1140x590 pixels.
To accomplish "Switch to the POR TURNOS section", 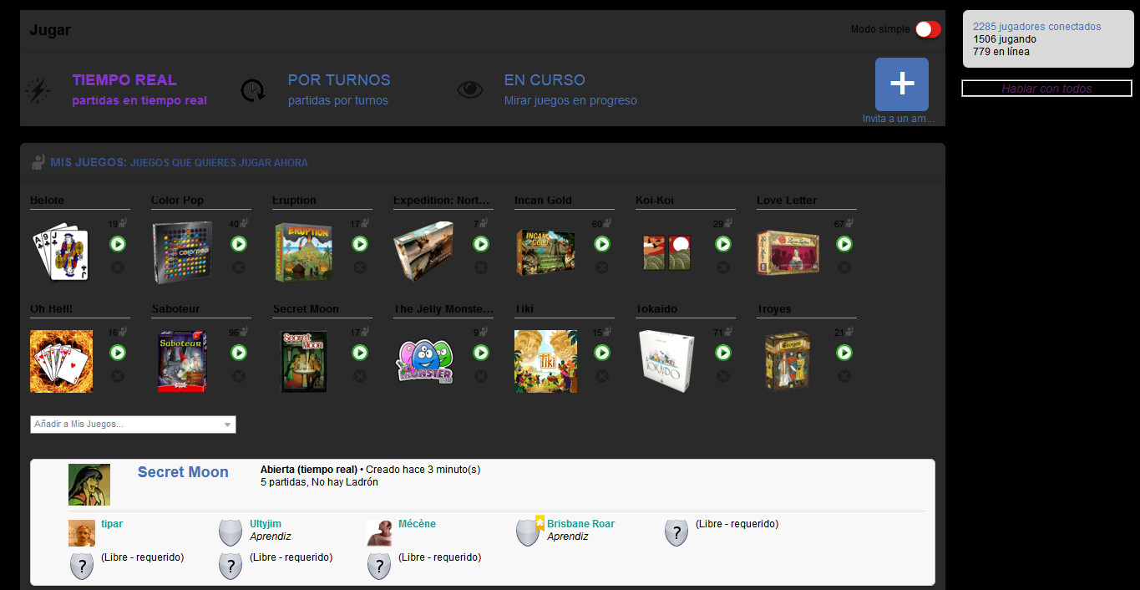I will tap(339, 79).
